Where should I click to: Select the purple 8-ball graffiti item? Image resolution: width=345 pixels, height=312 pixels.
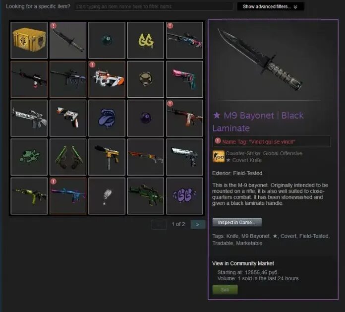point(146,118)
